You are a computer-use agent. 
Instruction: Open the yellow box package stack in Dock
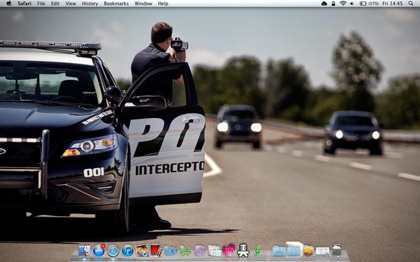coord(308,251)
